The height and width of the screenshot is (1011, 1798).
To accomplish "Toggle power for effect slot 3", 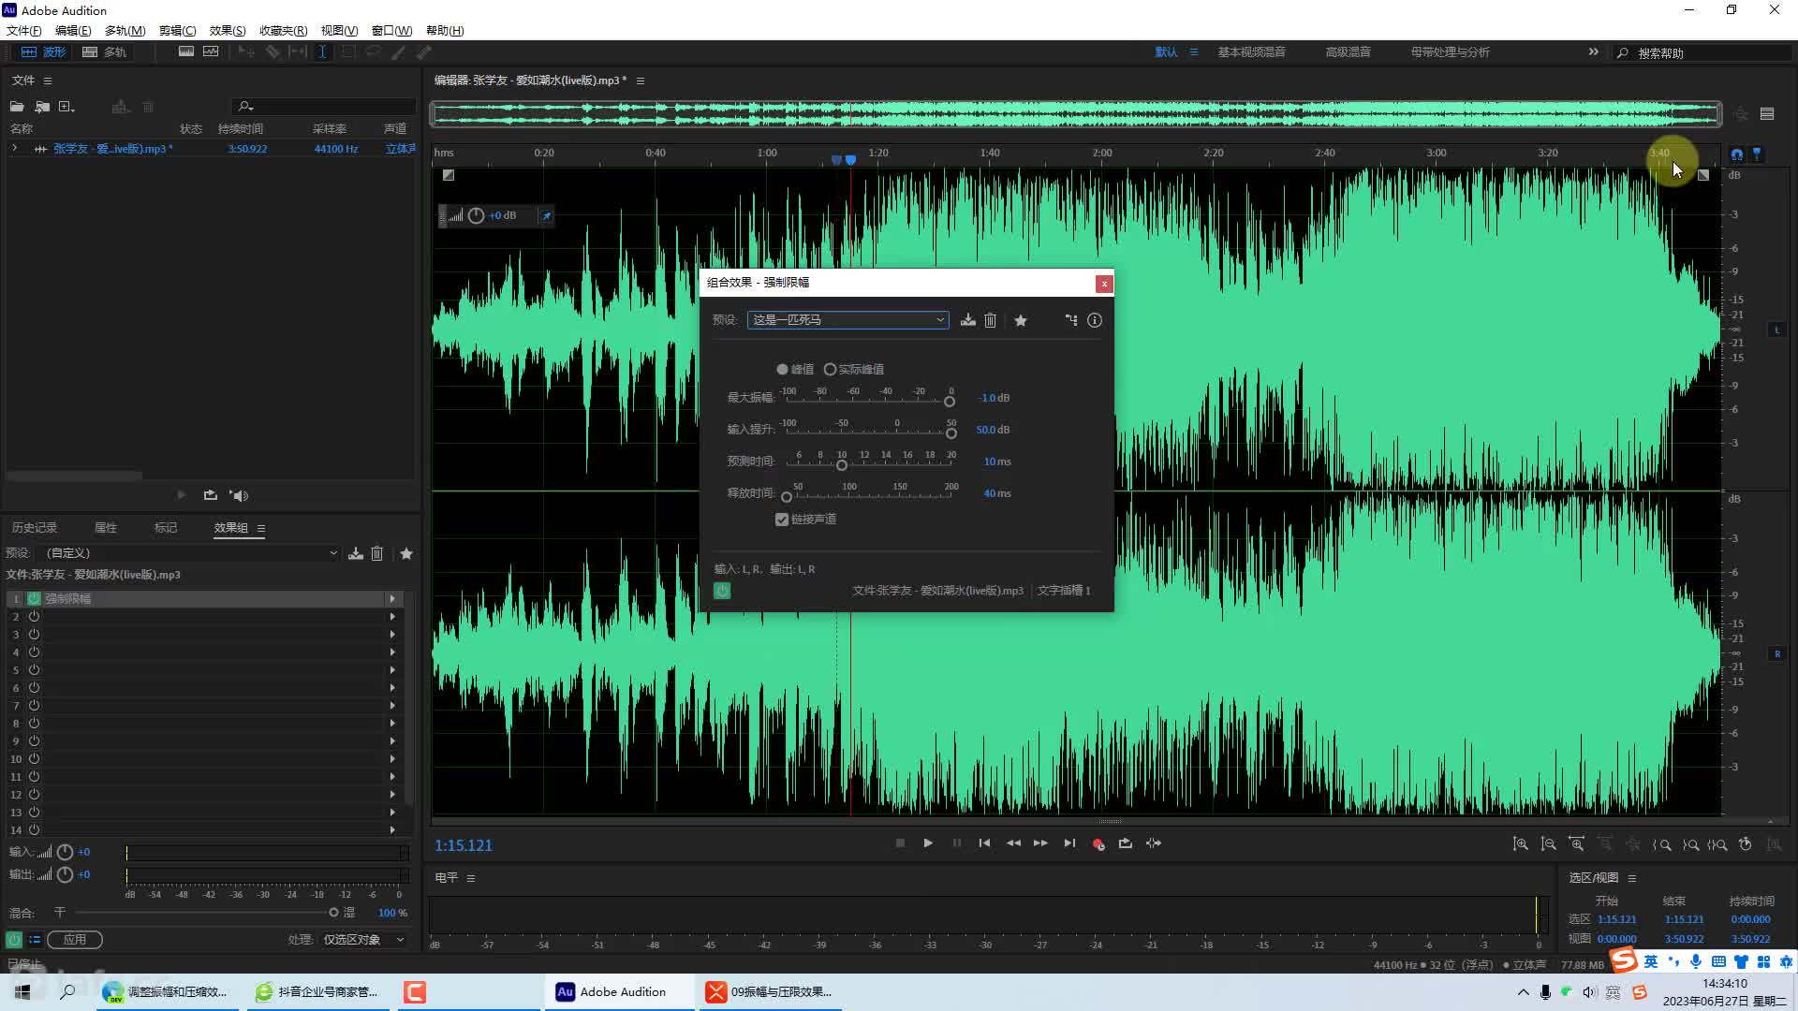I will [x=34, y=635].
